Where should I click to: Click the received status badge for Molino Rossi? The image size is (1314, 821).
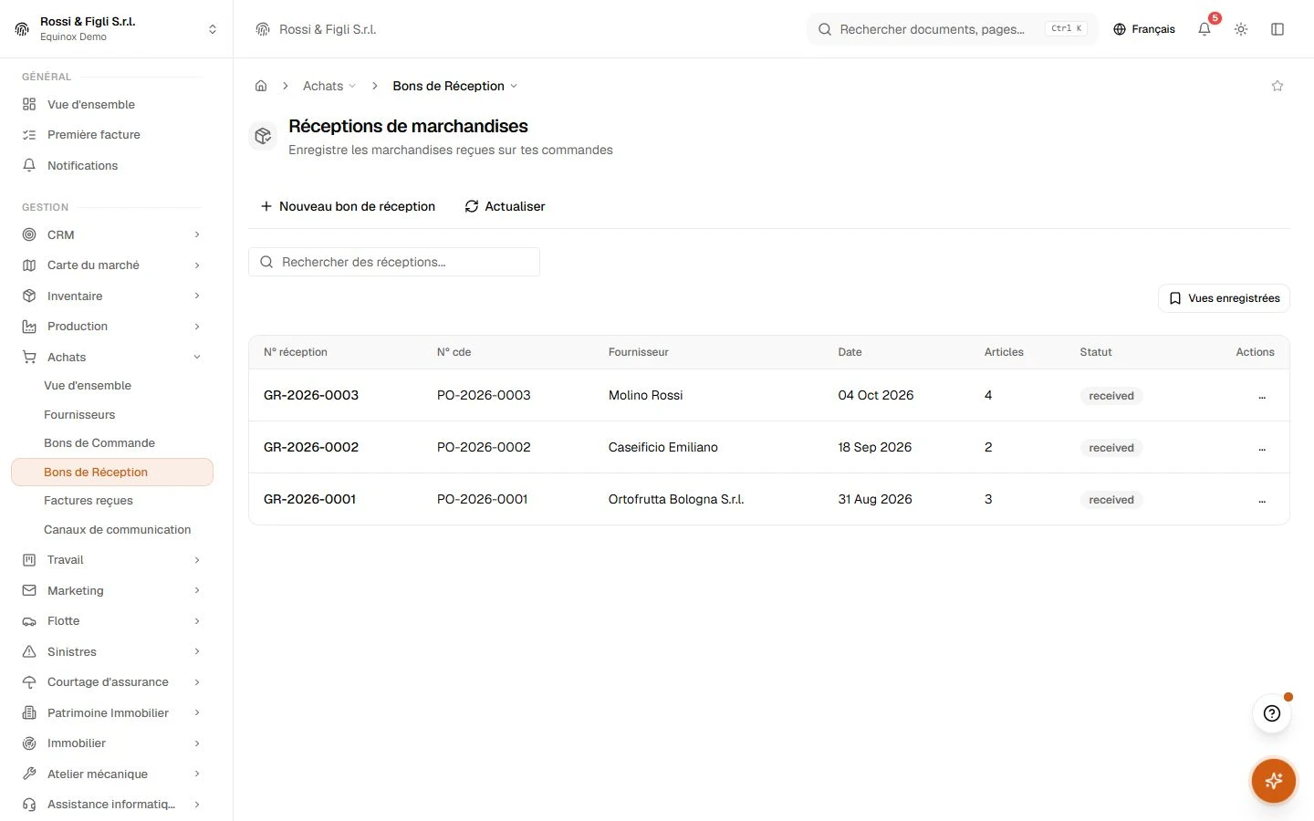[x=1111, y=396]
